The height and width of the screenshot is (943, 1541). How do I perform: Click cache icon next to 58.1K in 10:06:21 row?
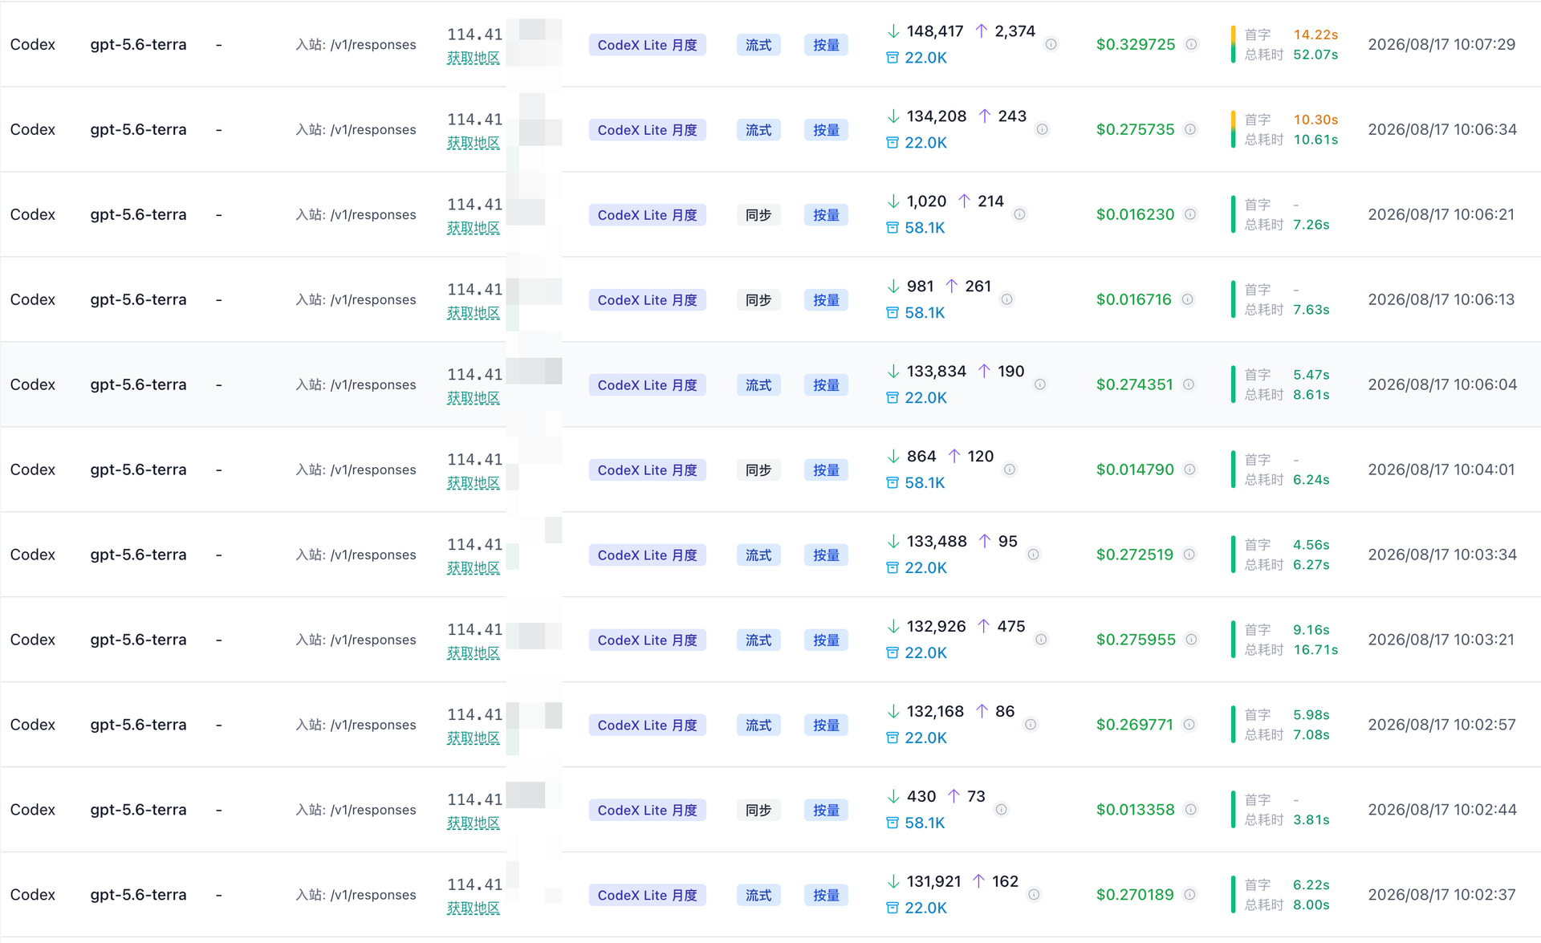pyautogui.click(x=892, y=228)
